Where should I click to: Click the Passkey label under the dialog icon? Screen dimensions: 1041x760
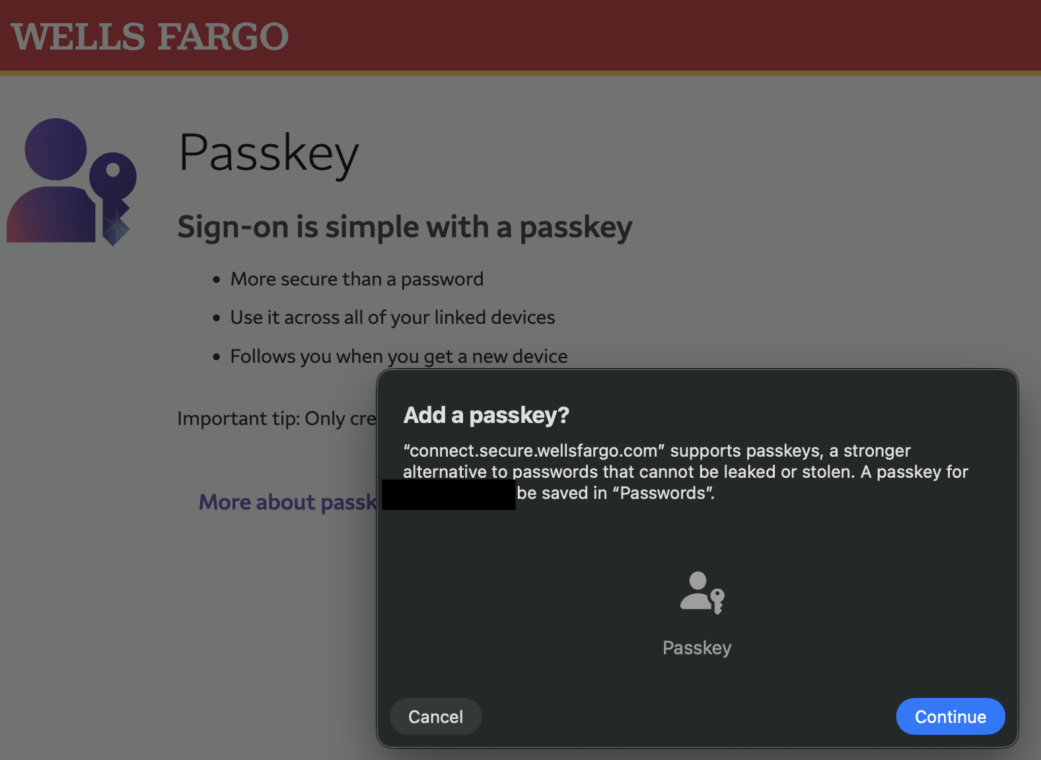coord(697,648)
